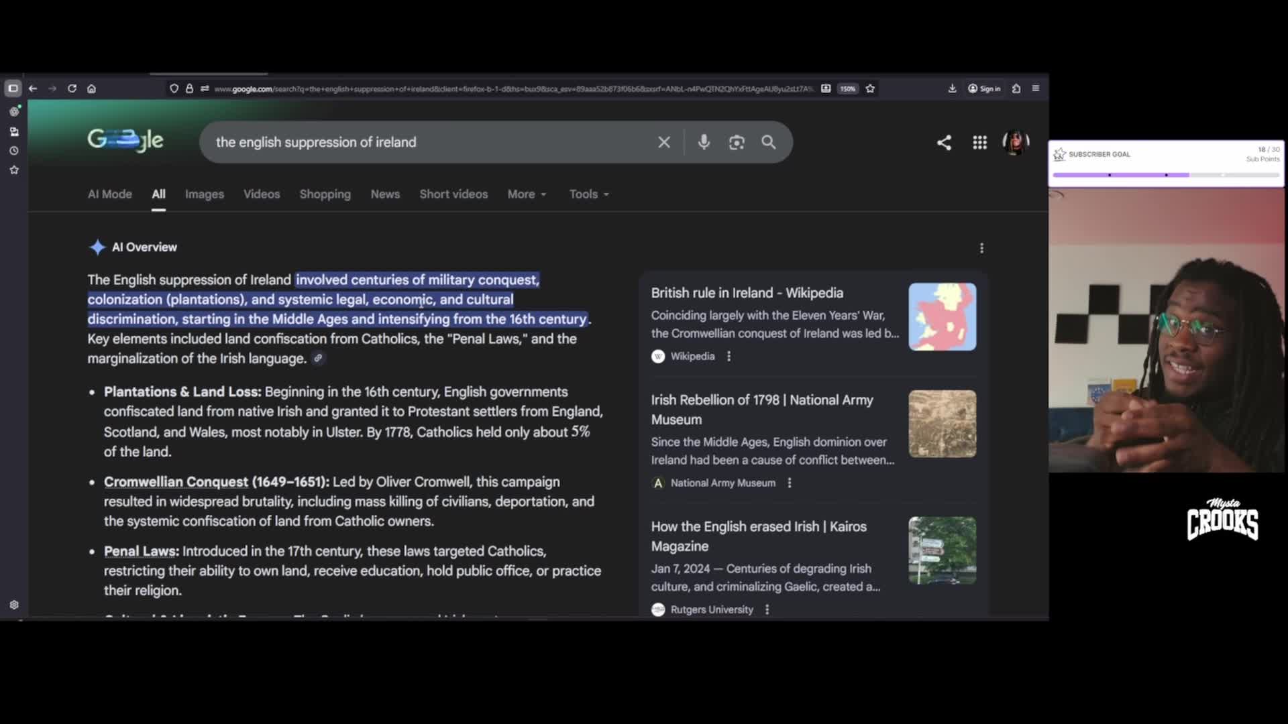Click the voice search microphone icon

tap(704, 142)
